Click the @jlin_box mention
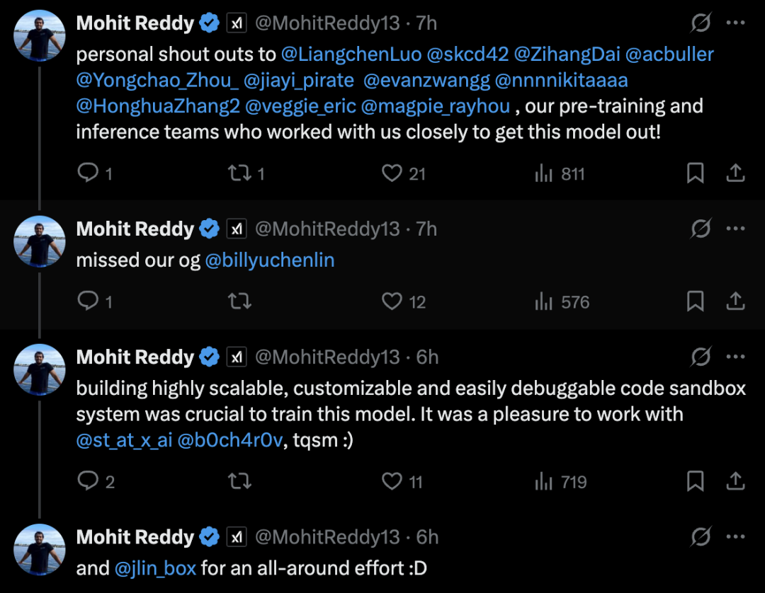 click(x=155, y=568)
